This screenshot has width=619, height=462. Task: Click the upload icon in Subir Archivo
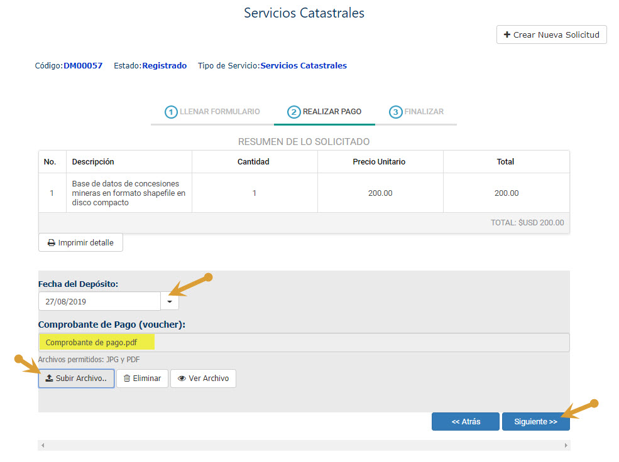49,378
